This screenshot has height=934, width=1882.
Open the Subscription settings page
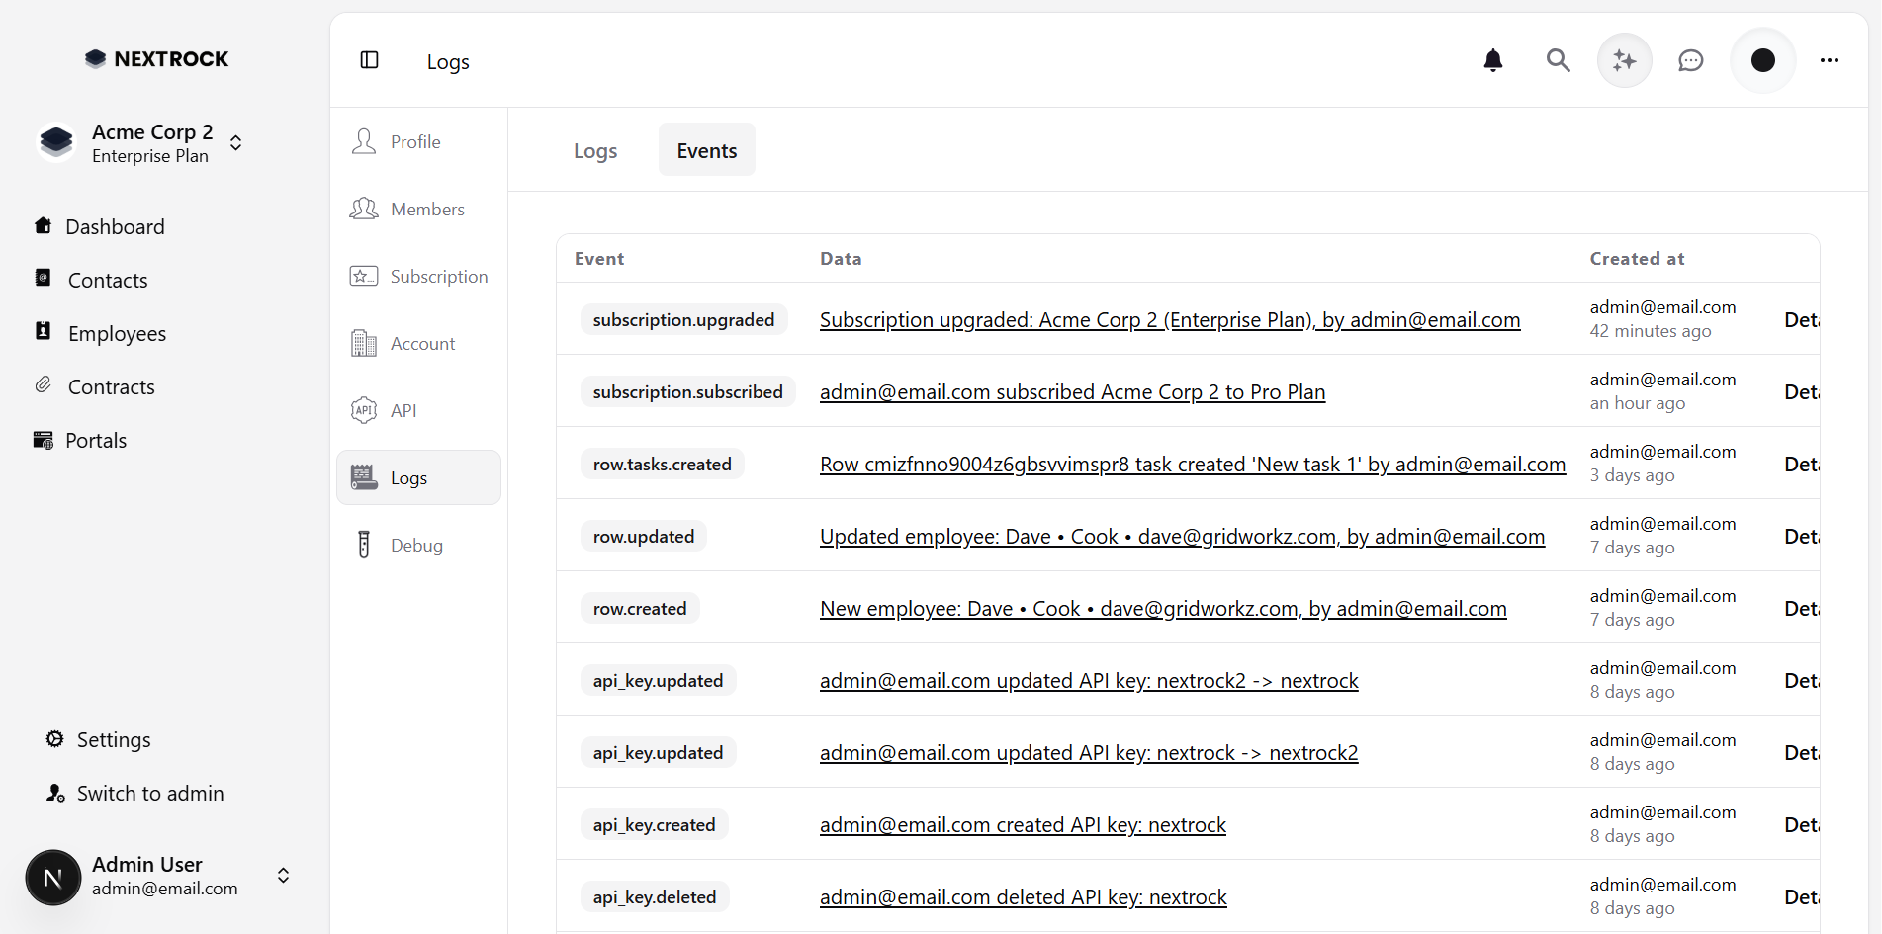438,277
